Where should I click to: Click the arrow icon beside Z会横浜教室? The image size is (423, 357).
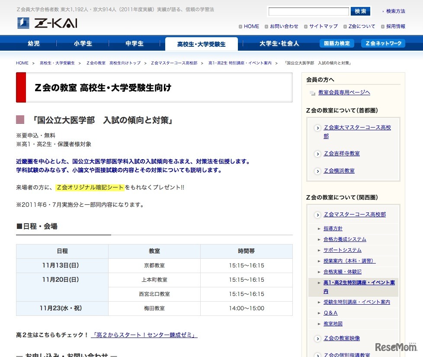pos(317,171)
